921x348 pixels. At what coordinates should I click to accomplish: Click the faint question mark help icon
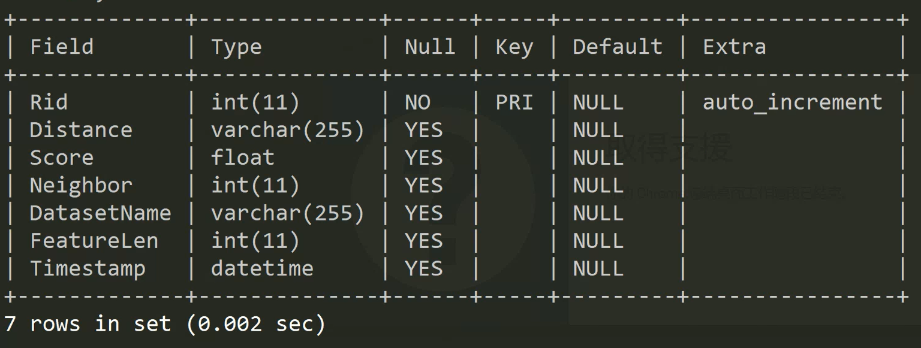(x=443, y=196)
